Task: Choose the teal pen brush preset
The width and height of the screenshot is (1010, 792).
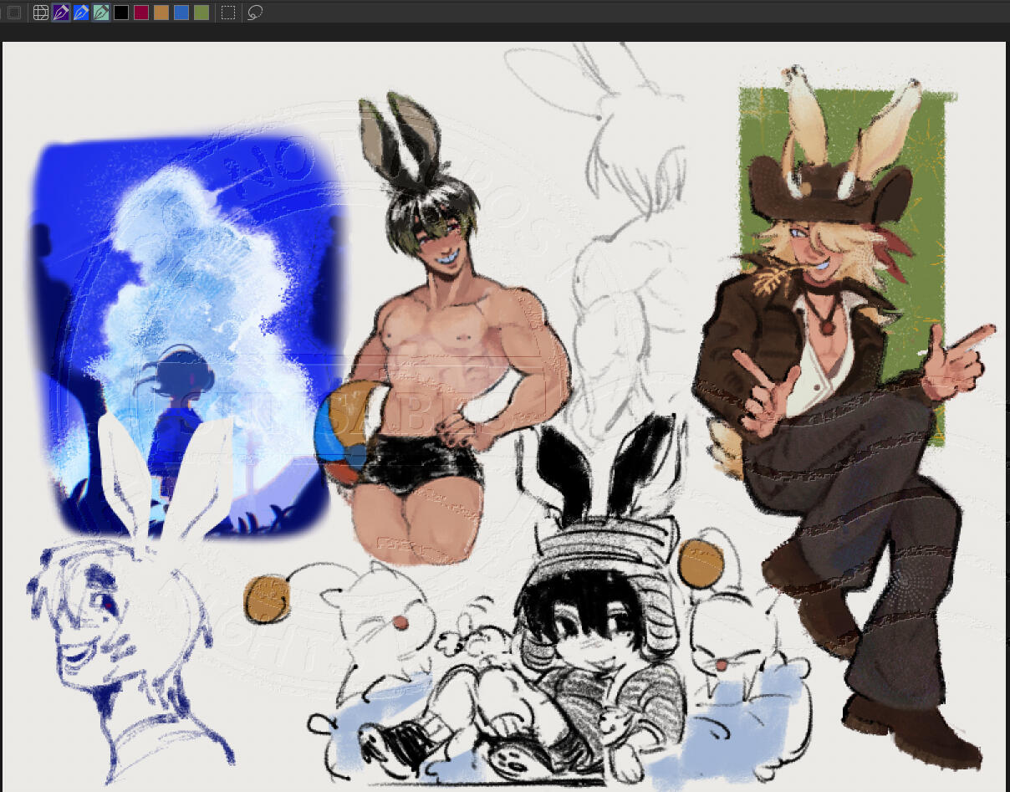Action: click(101, 13)
